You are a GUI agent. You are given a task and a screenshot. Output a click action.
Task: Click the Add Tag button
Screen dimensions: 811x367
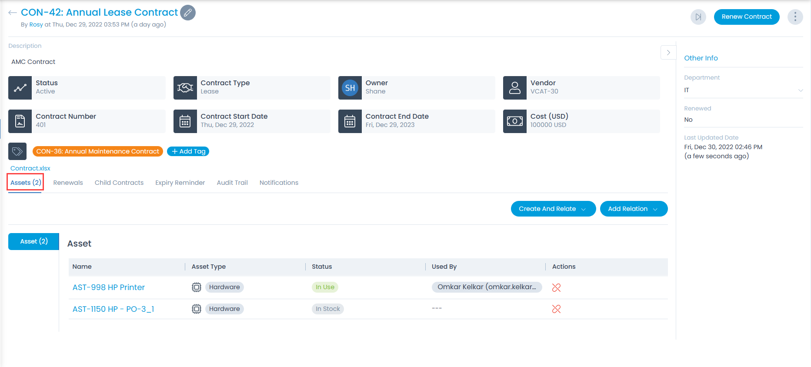point(188,151)
